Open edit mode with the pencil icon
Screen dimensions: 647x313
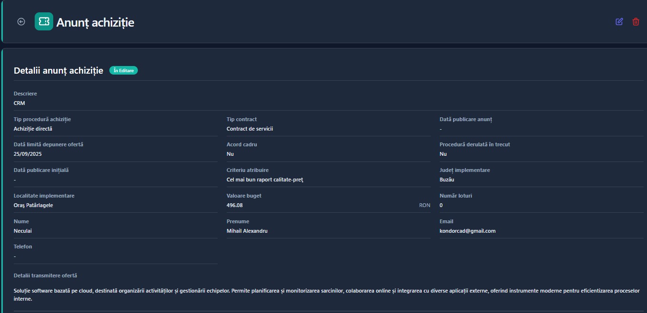coord(619,21)
